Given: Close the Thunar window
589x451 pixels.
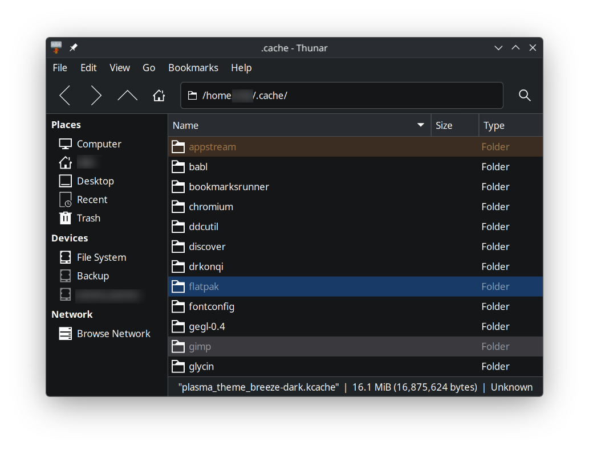Looking at the screenshot, I should coord(533,48).
